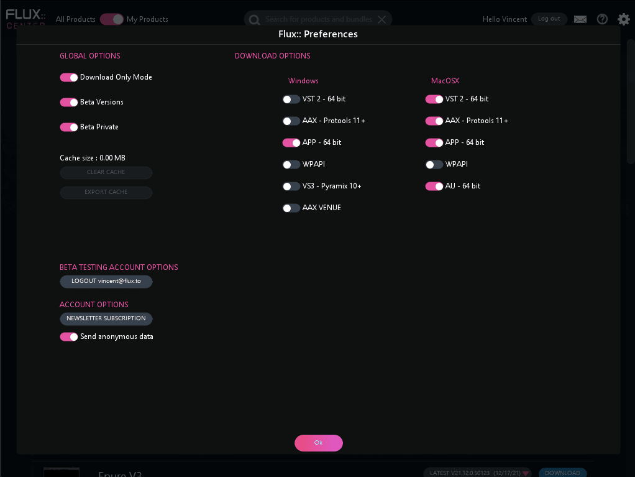The height and width of the screenshot is (477, 635).
Task: Open the settings gear icon
Action: click(623, 19)
